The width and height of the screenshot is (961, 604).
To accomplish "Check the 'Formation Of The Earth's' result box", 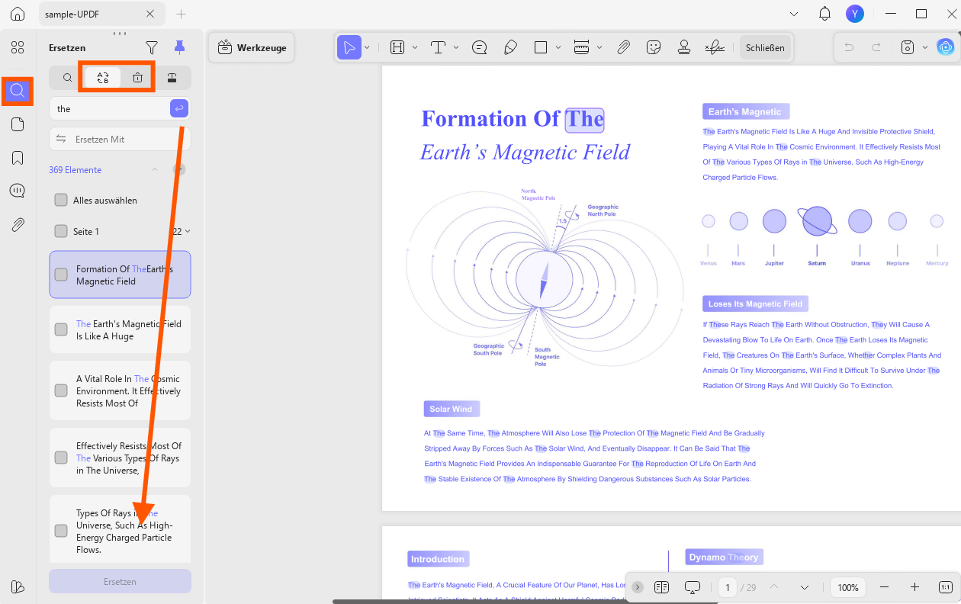I will click(61, 275).
